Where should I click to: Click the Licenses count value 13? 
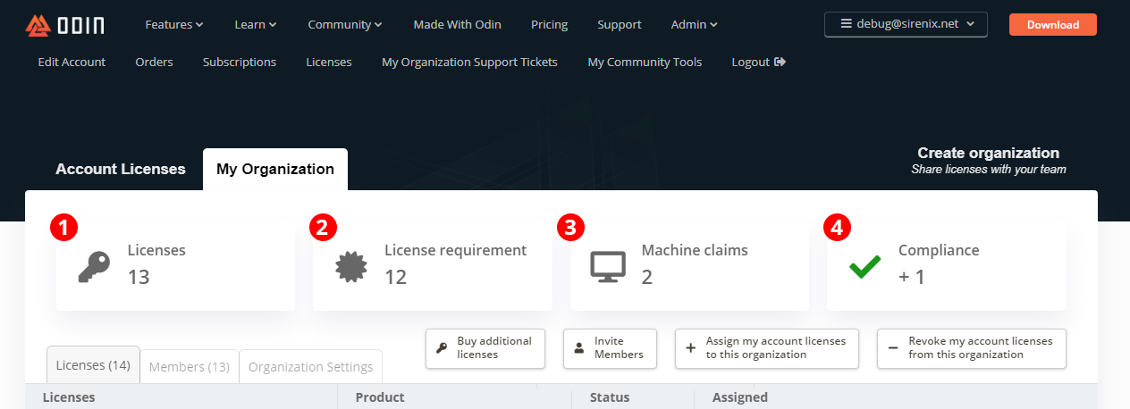click(139, 277)
